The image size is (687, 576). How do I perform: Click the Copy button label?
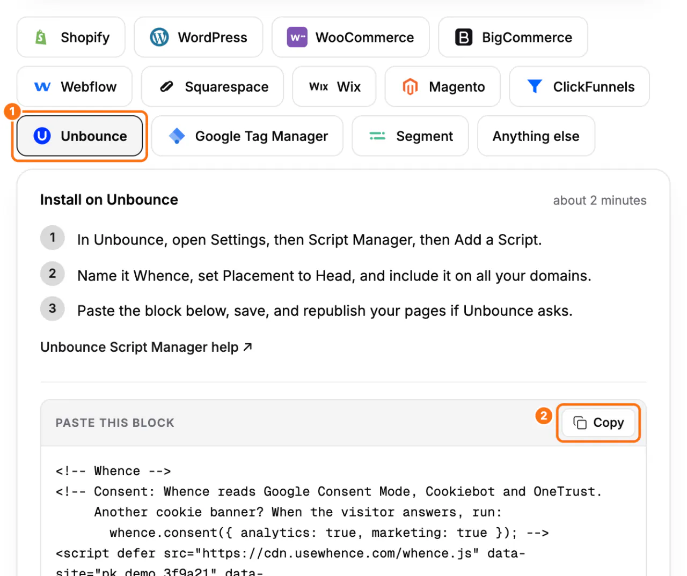click(609, 423)
